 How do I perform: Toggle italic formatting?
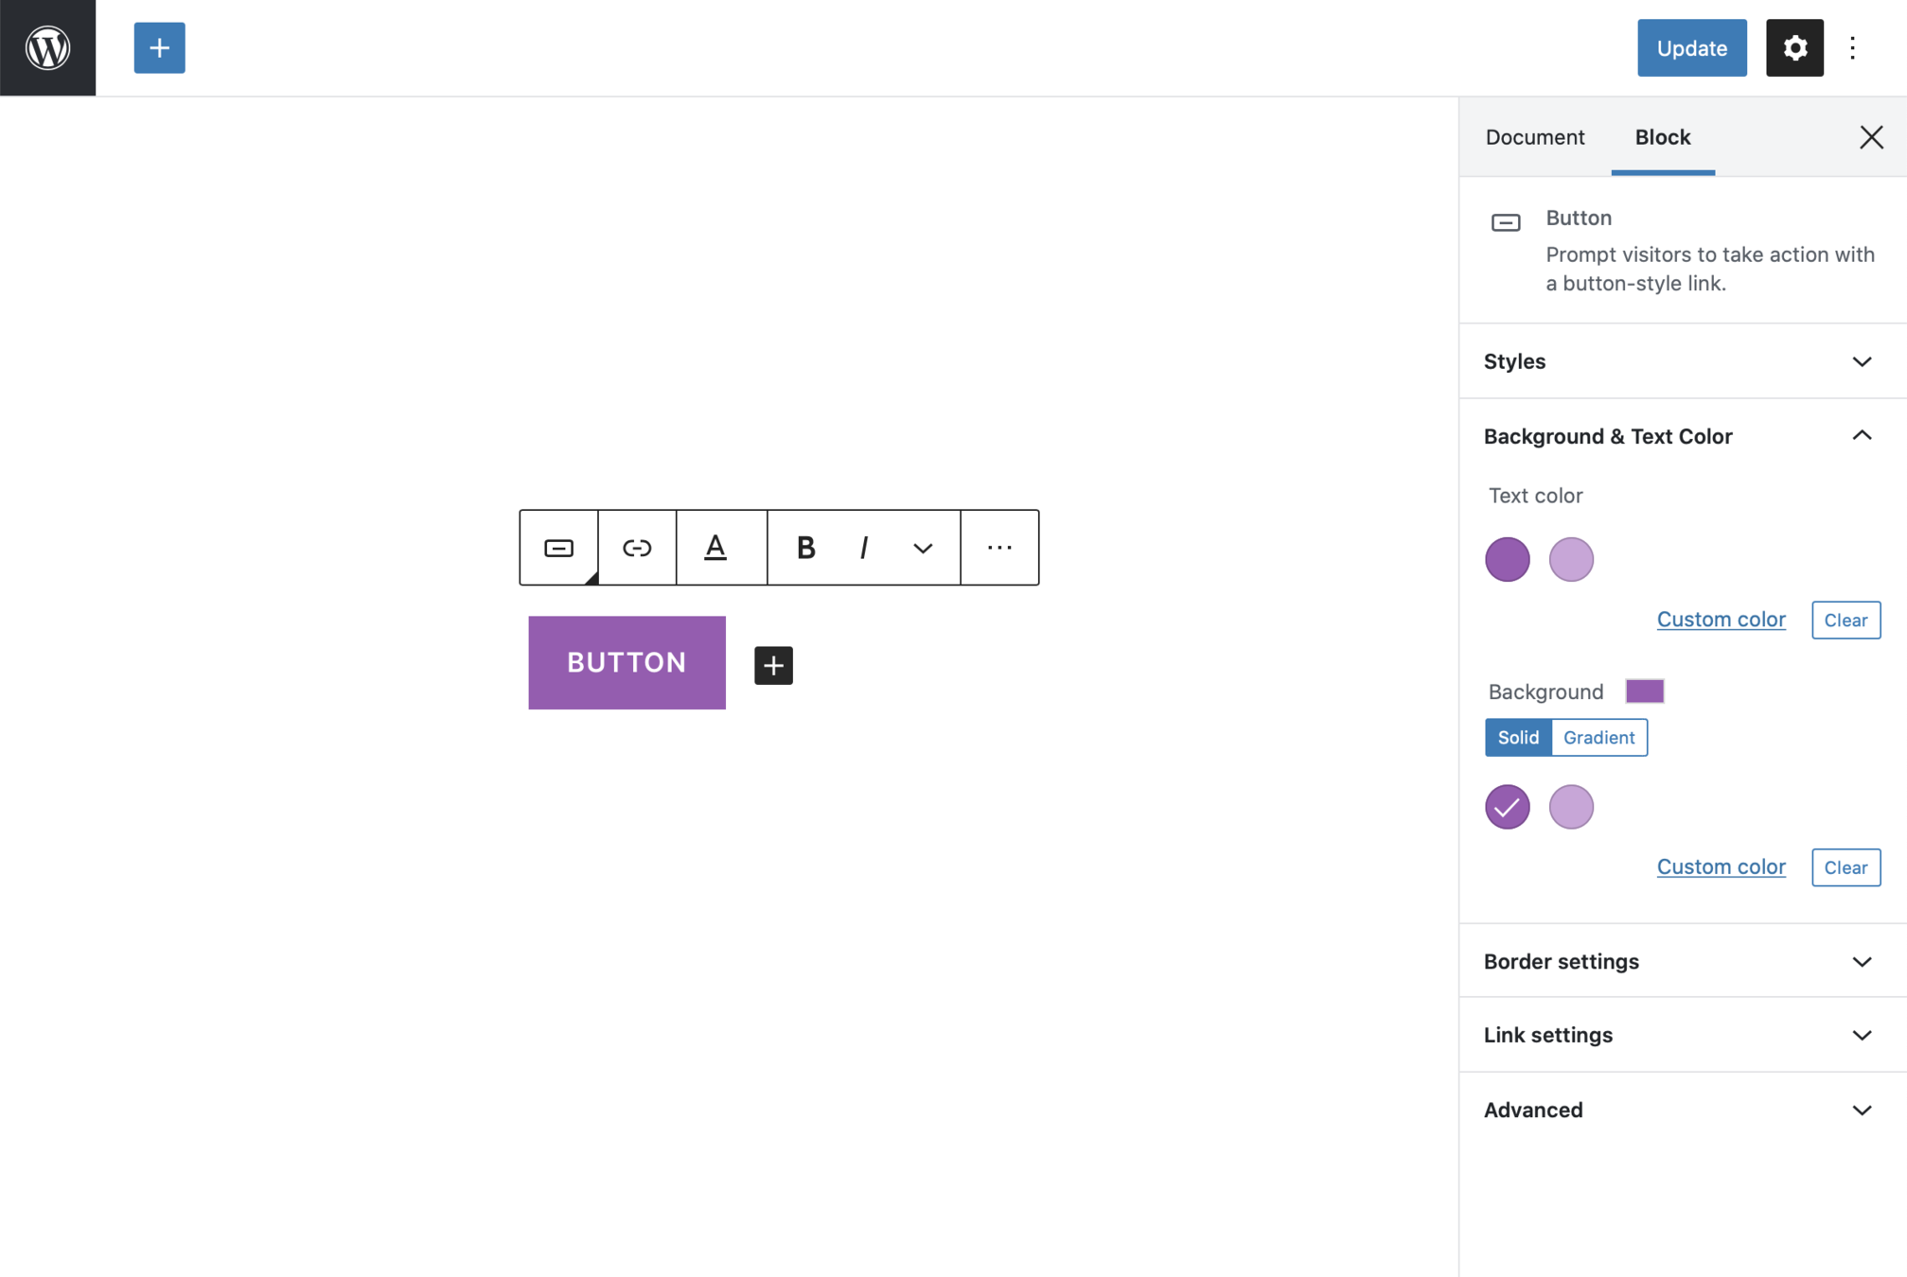[x=863, y=548]
